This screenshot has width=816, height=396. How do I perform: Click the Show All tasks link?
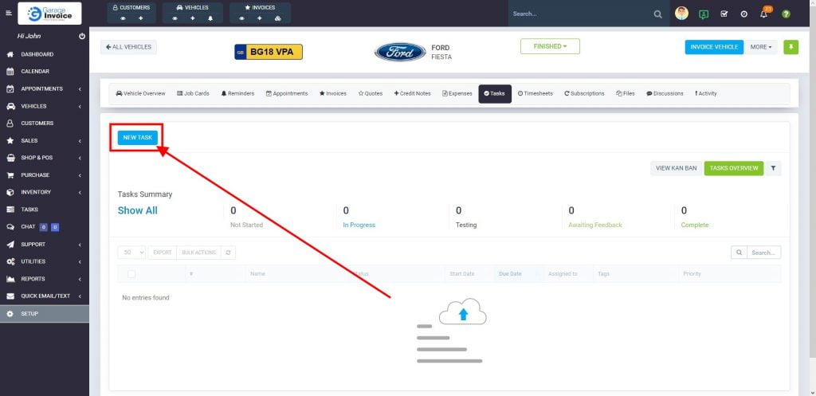[138, 210]
